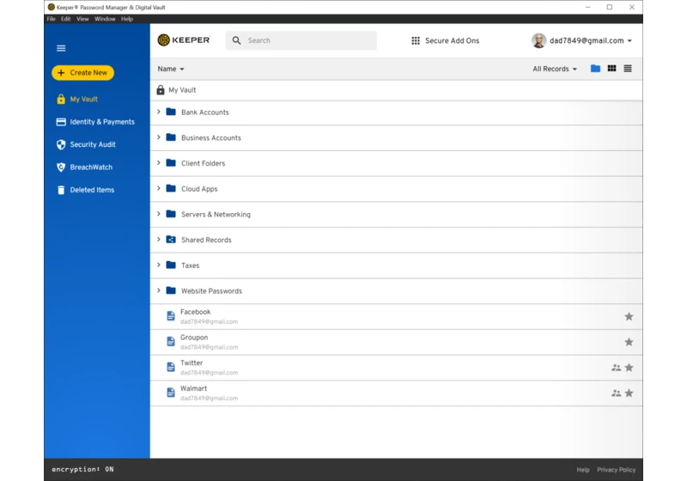Open the Edit menu
Image resolution: width=687 pixels, height=481 pixels.
(x=66, y=19)
